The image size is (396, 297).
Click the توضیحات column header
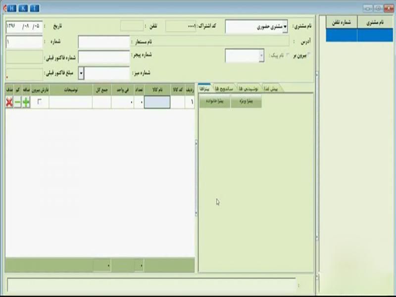click(x=71, y=90)
